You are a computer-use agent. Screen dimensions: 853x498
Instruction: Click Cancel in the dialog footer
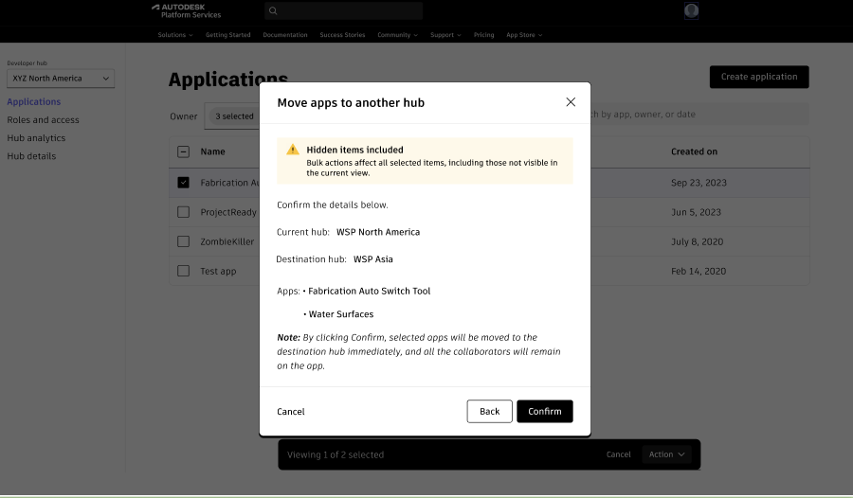pyautogui.click(x=291, y=412)
